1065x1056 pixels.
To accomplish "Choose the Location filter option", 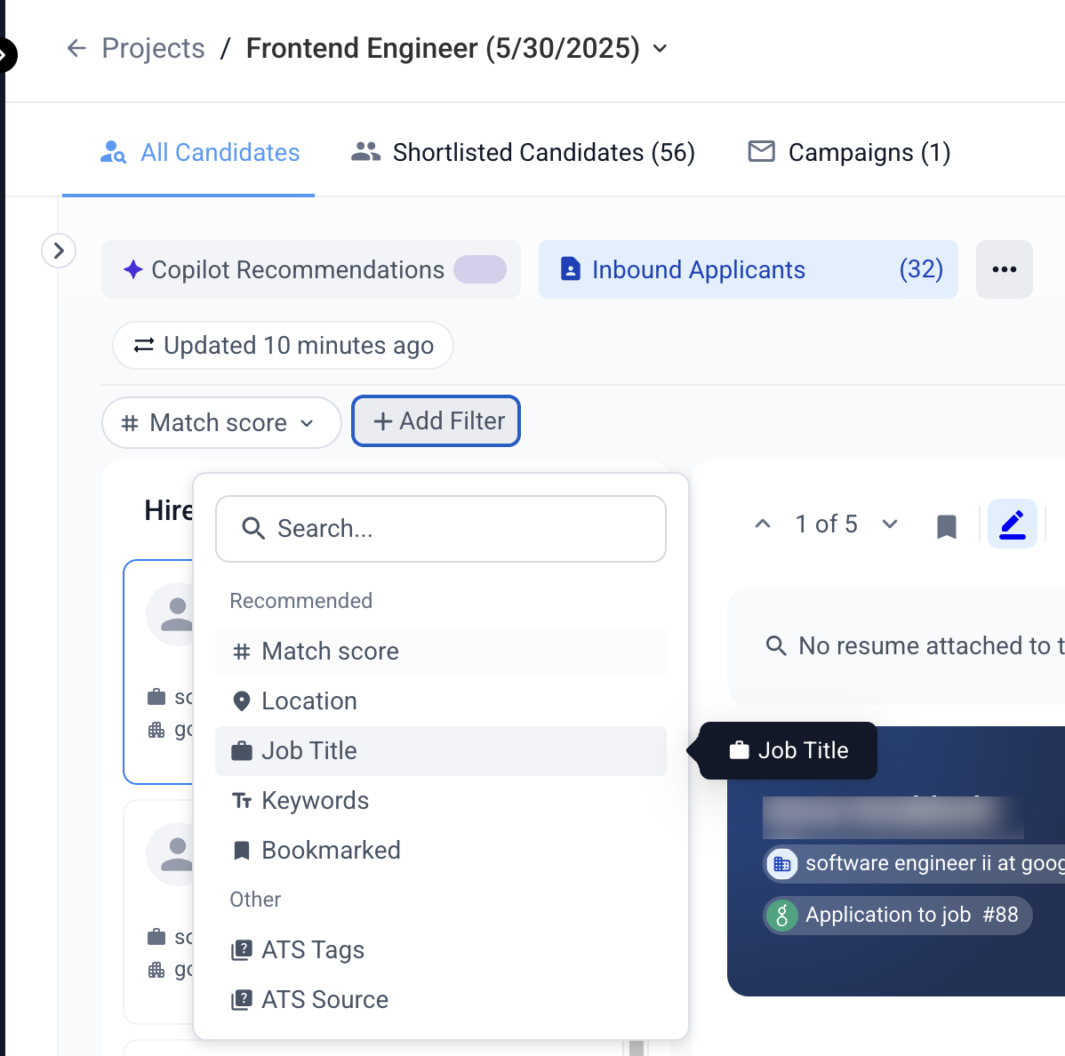I will (x=441, y=700).
